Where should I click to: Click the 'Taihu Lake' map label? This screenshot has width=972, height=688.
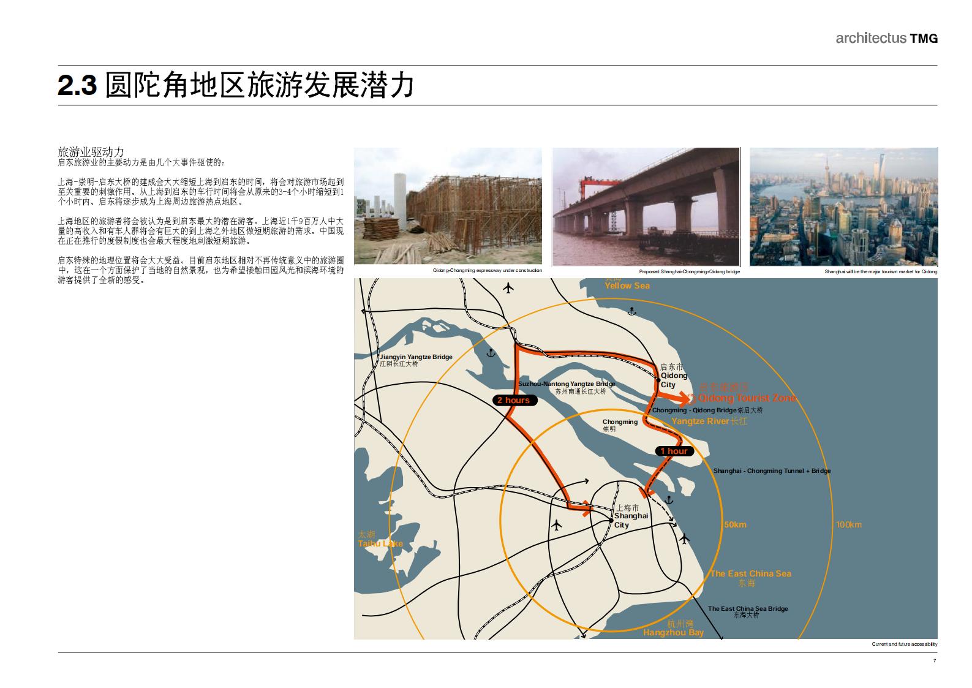click(380, 543)
